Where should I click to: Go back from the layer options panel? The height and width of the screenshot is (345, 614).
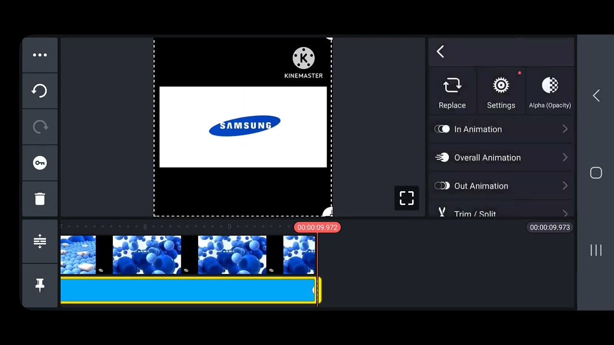440,52
